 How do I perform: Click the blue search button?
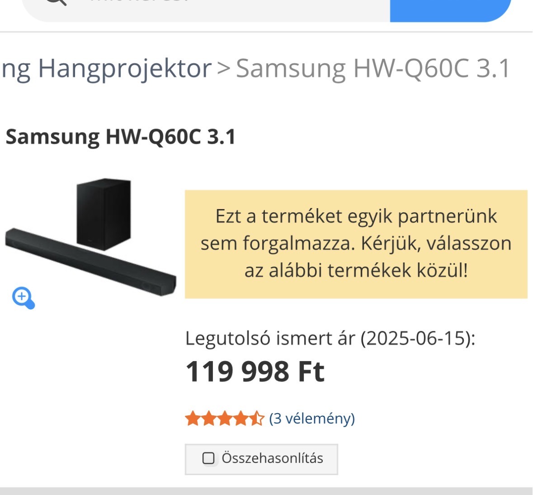pos(451,10)
